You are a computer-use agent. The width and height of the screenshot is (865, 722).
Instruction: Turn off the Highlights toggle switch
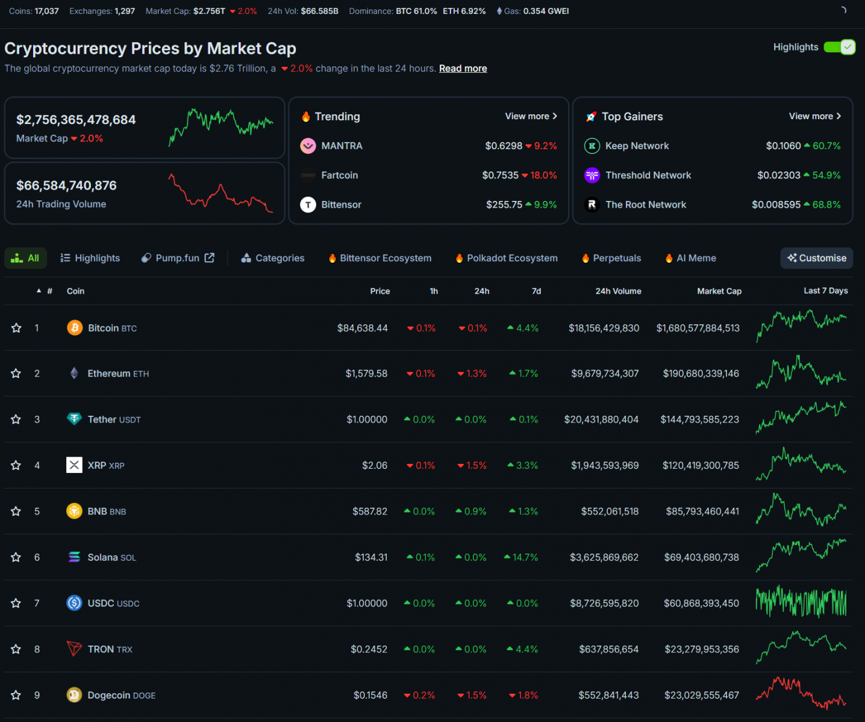point(839,47)
